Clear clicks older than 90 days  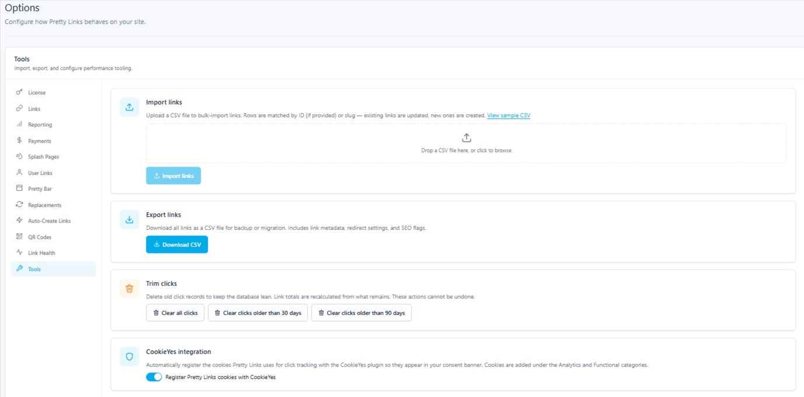pos(361,313)
